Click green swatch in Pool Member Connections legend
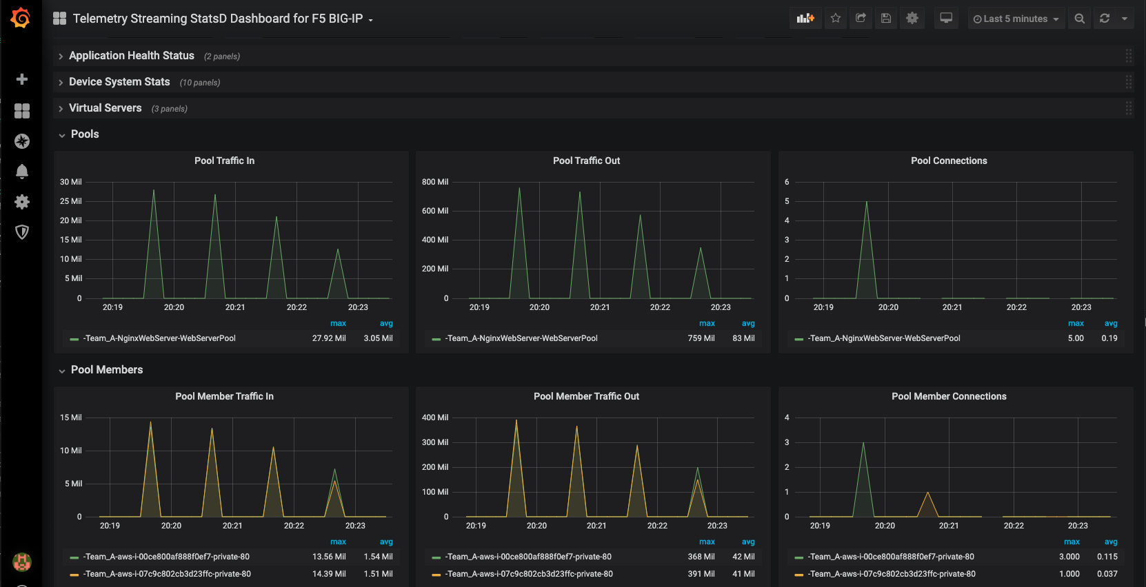 coord(799,557)
